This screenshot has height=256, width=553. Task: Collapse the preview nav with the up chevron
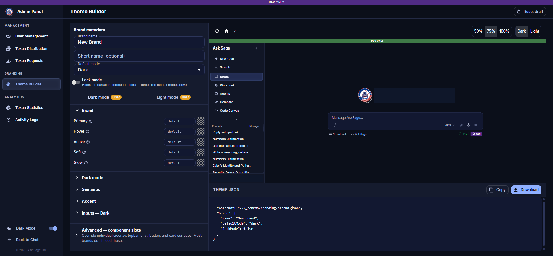(236, 120)
